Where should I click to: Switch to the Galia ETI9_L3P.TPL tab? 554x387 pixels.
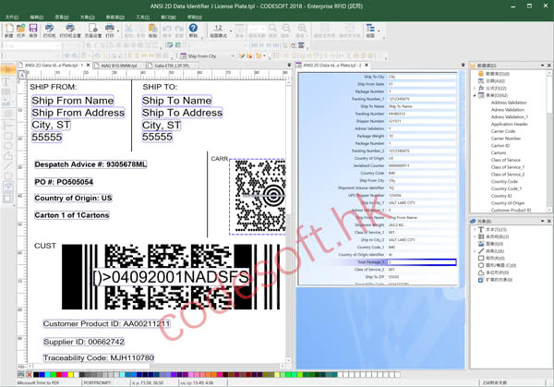172,66
